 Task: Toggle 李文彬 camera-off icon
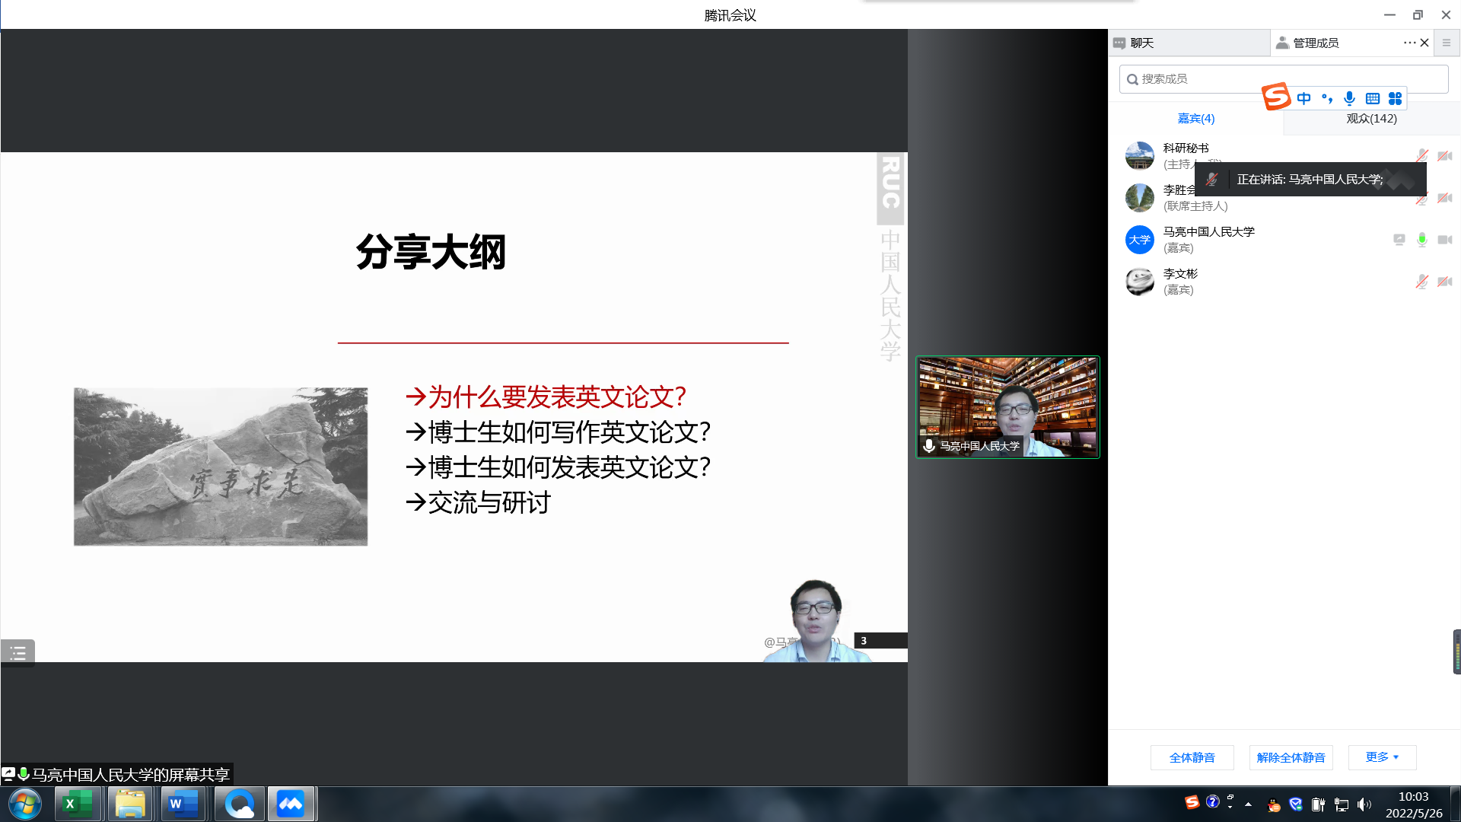[1445, 282]
